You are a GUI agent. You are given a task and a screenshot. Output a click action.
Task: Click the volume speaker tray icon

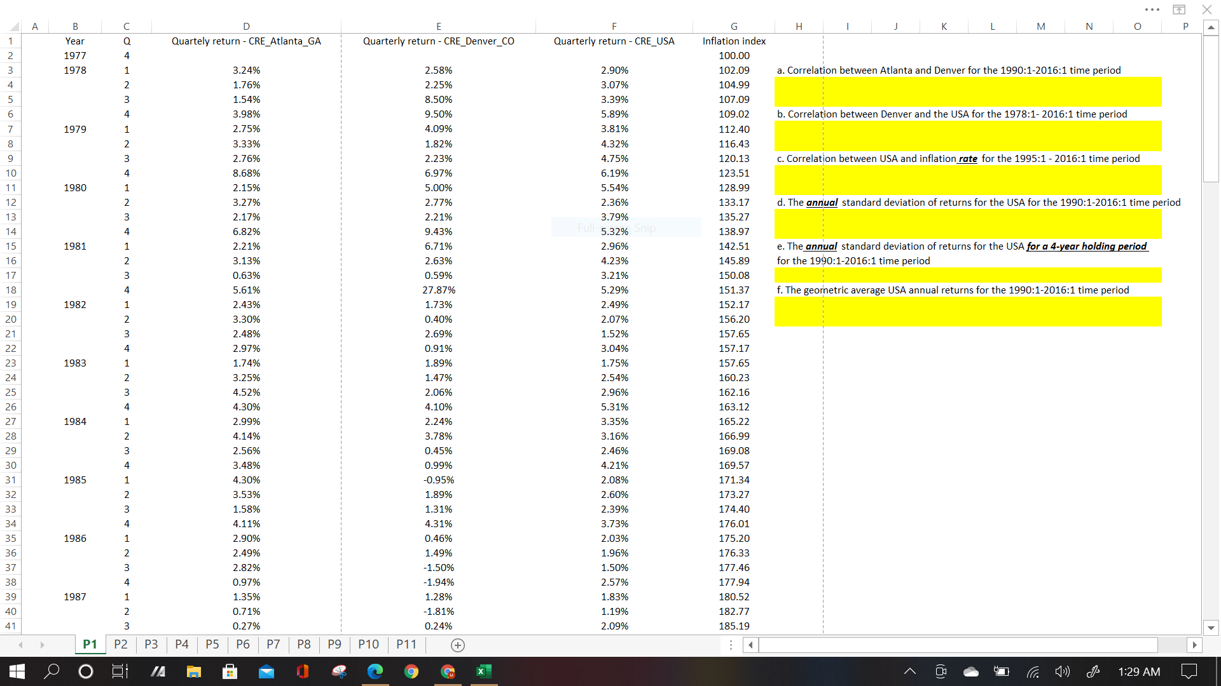(1062, 671)
